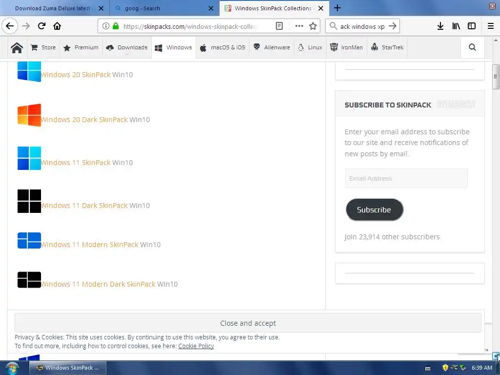Viewport: 500px width, 375px height.
Task: Open the StarTrek menu item
Action: 387,47
